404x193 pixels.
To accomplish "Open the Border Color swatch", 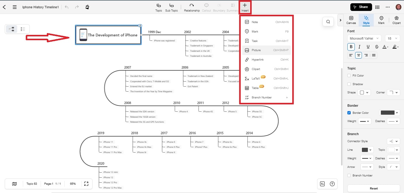I will tap(389, 113).
